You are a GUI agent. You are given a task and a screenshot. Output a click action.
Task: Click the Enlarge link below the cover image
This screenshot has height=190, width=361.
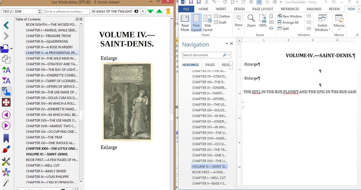click(109, 147)
